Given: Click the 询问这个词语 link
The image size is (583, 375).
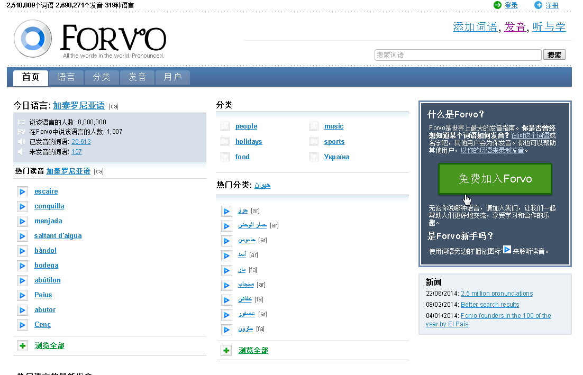Looking at the screenshot, I should 531,135.
